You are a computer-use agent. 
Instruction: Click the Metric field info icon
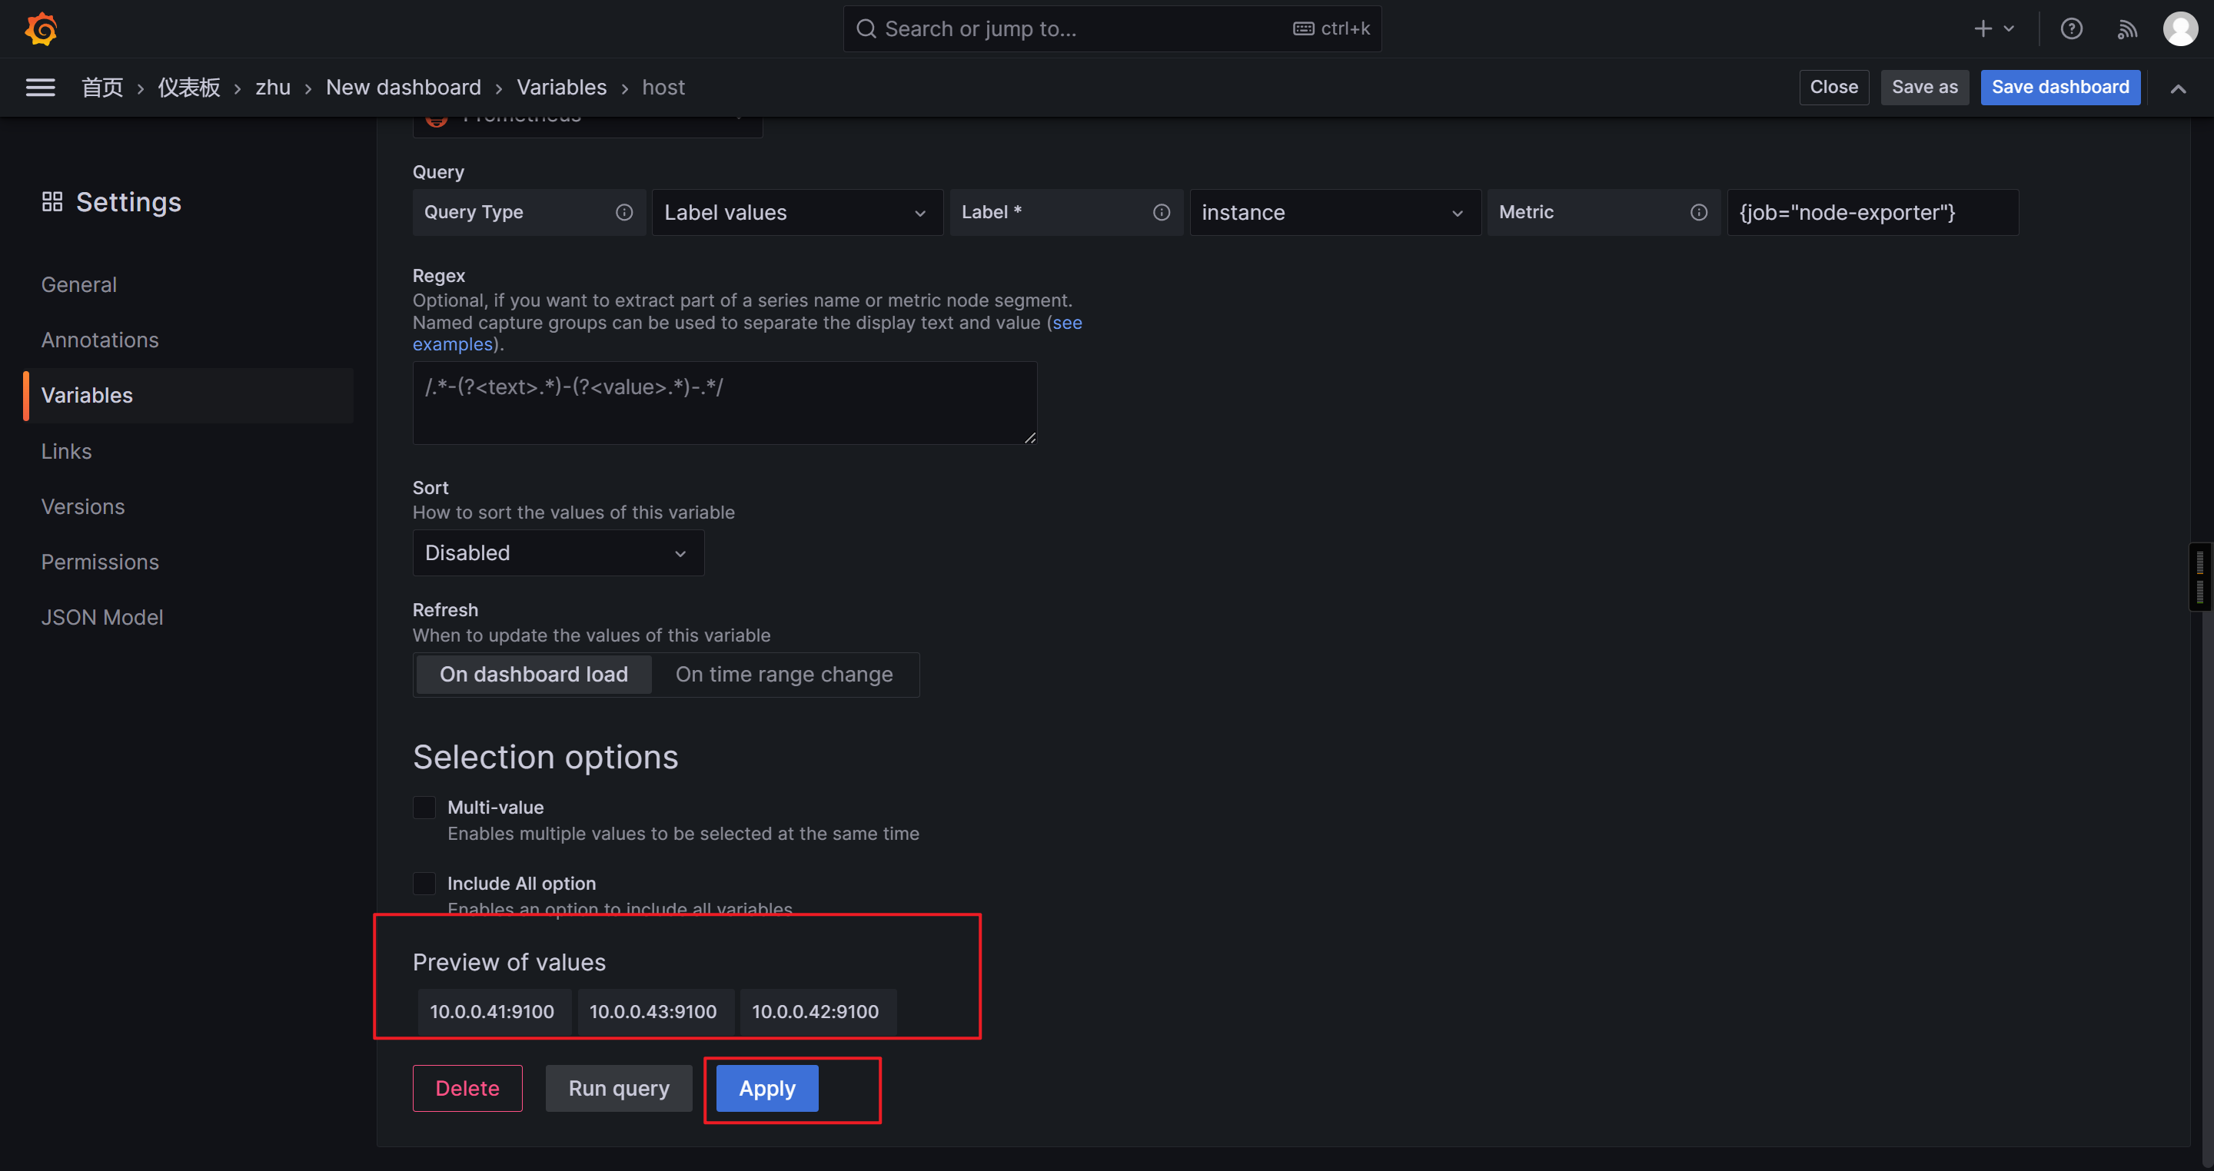[x=1698, y=212]
